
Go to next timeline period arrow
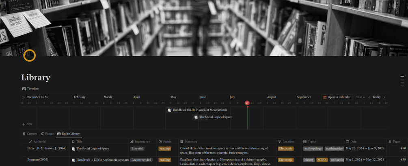tap(384, 97)
